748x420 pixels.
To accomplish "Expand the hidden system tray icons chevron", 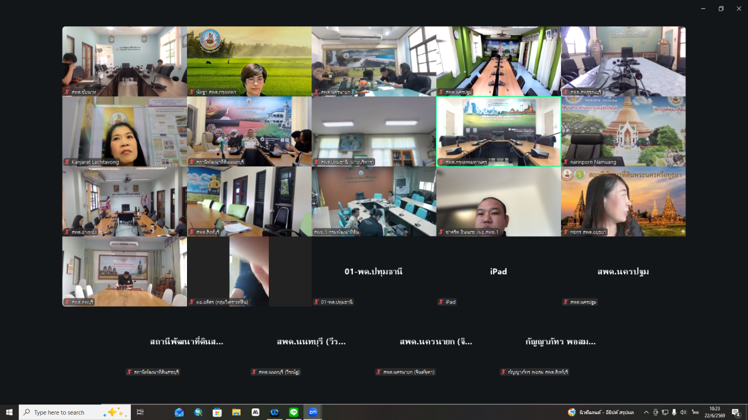I will [646, 412].
